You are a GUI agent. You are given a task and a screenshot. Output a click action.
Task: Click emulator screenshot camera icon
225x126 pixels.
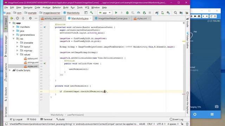click(199, 16)
